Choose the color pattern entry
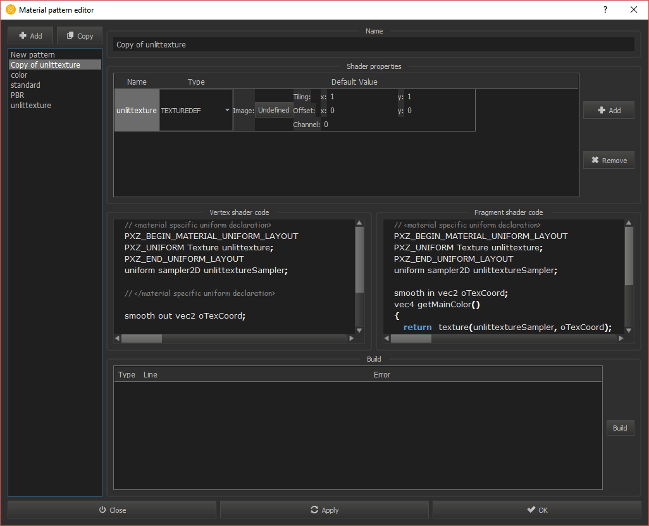 tap(19, 75)
